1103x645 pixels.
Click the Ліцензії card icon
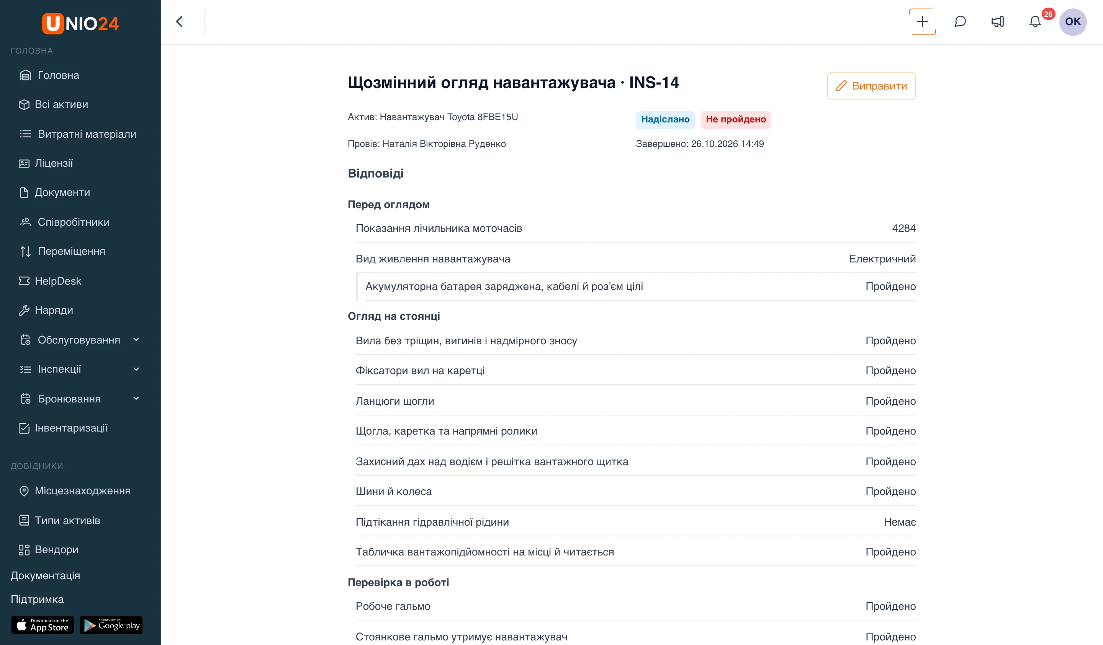coord(24,163)
